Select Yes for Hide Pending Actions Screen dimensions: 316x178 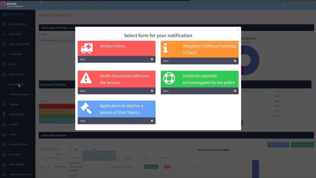70,149
